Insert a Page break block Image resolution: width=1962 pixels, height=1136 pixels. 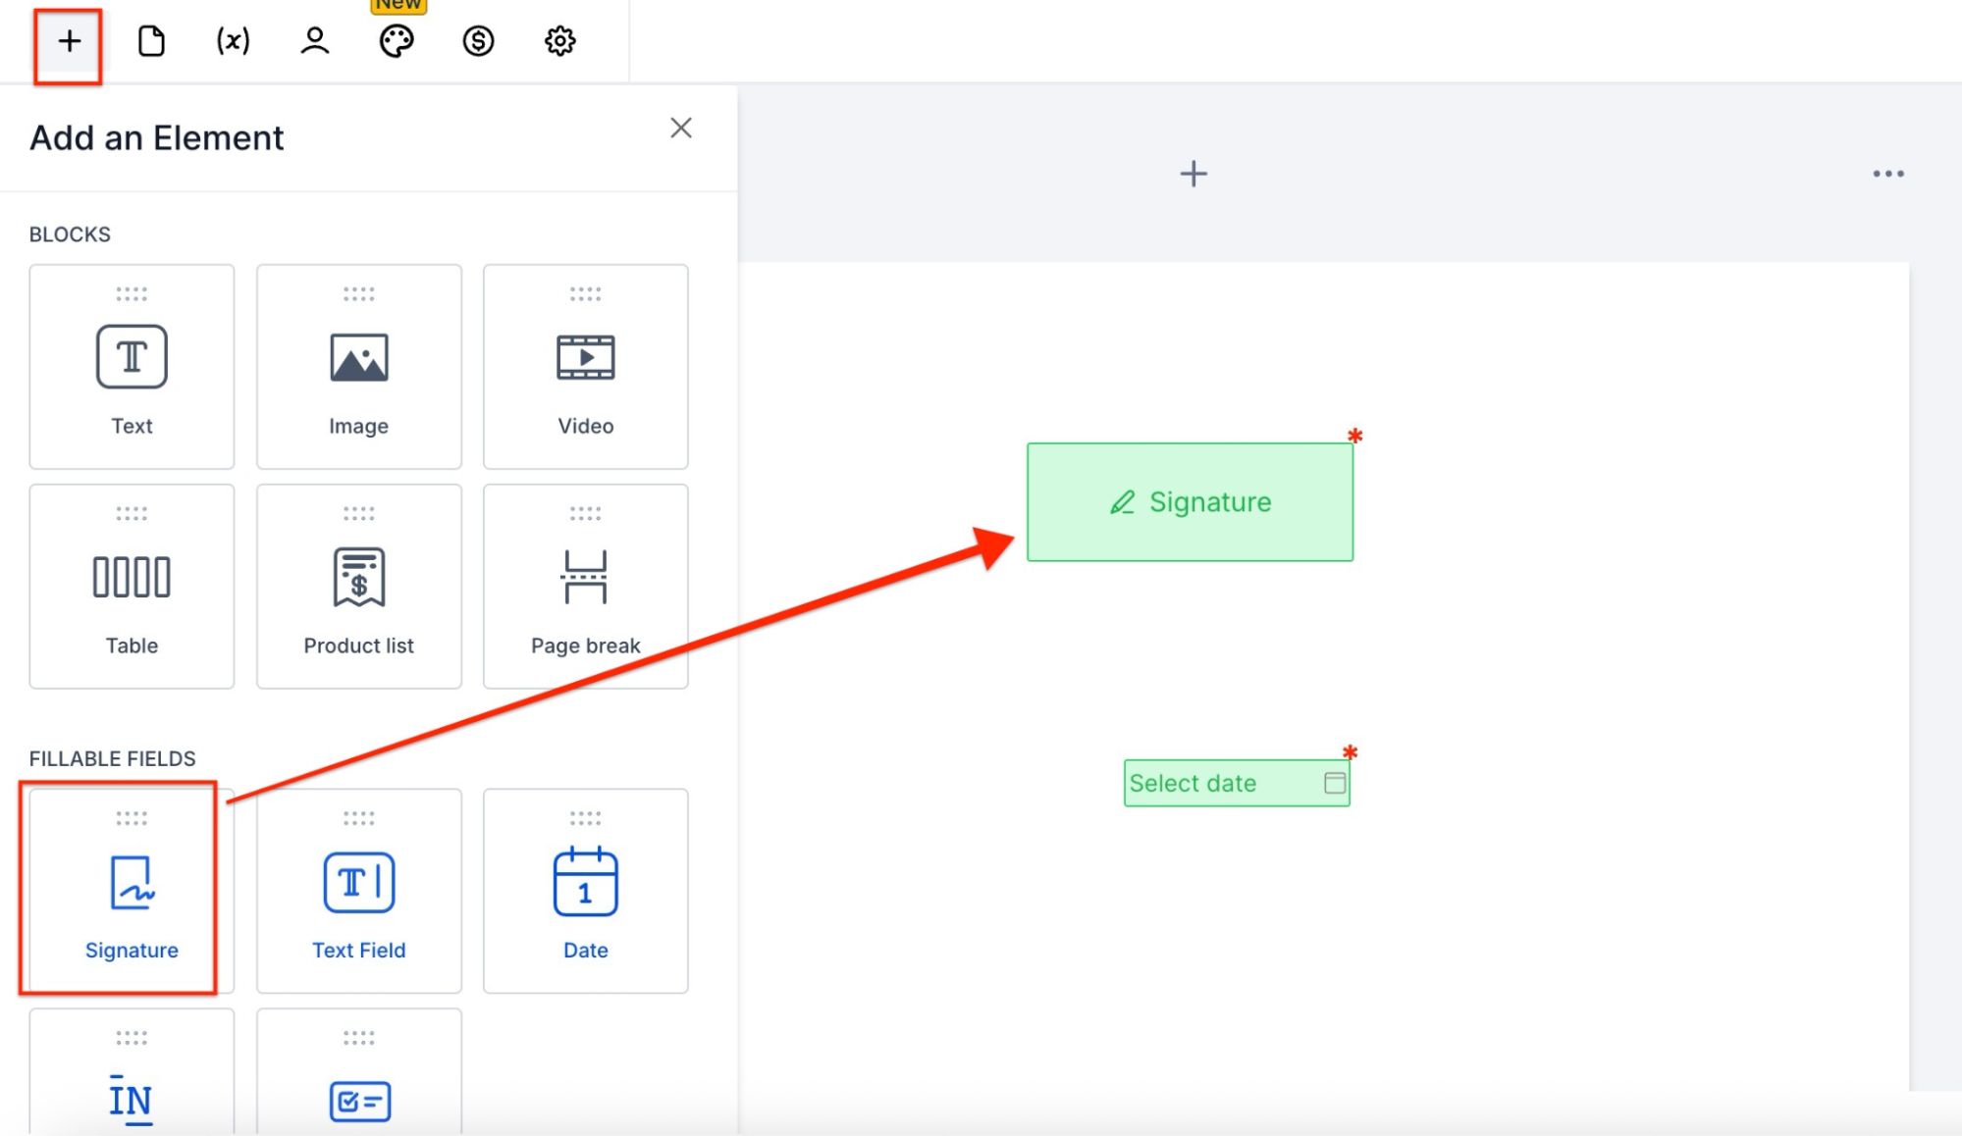[x=585, y=587]
